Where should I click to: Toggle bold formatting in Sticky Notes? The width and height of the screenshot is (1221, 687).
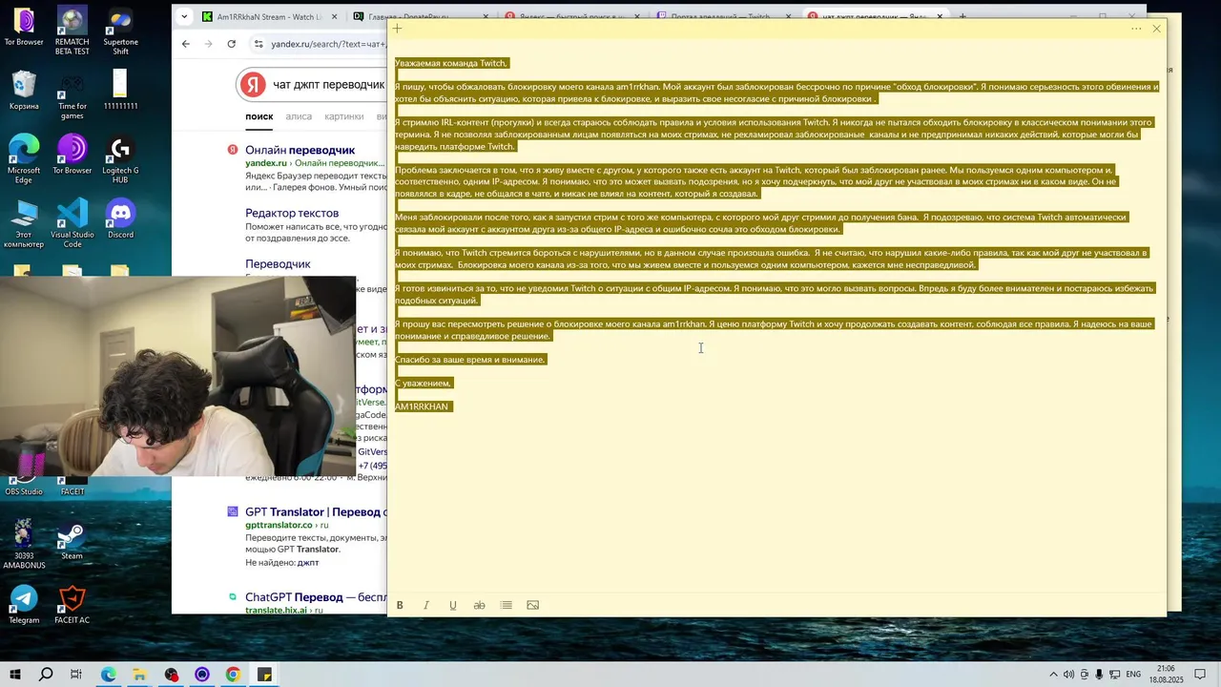click(x=400, y=605)
